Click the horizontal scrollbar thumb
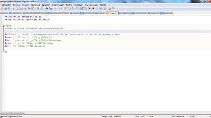The image size is (211, 118). (13, 112)
